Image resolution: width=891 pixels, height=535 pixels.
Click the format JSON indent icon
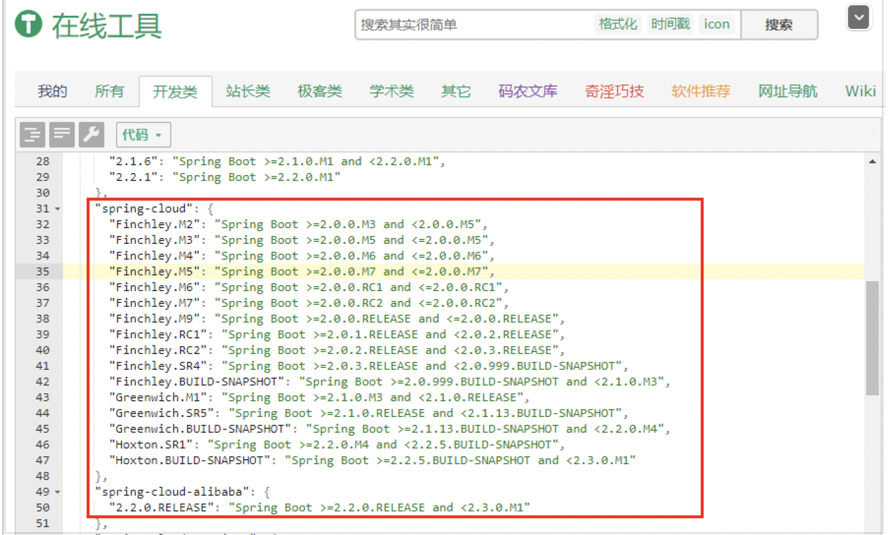[x=32, y=134]
